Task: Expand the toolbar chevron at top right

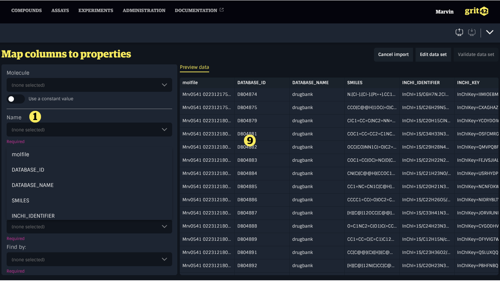Action: [490, 32]
